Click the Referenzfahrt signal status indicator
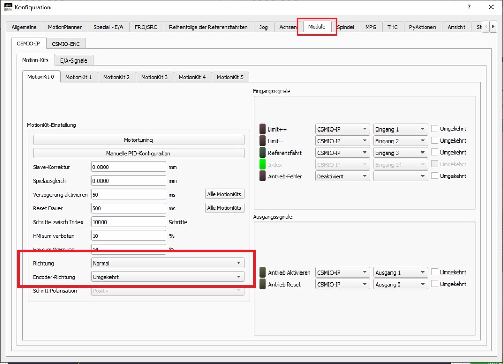This screenshot has height=364, width=503. [263, 153]
